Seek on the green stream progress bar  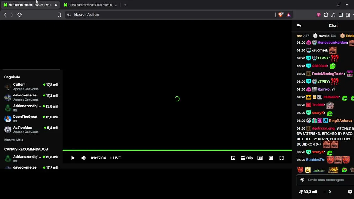point(177,150)
